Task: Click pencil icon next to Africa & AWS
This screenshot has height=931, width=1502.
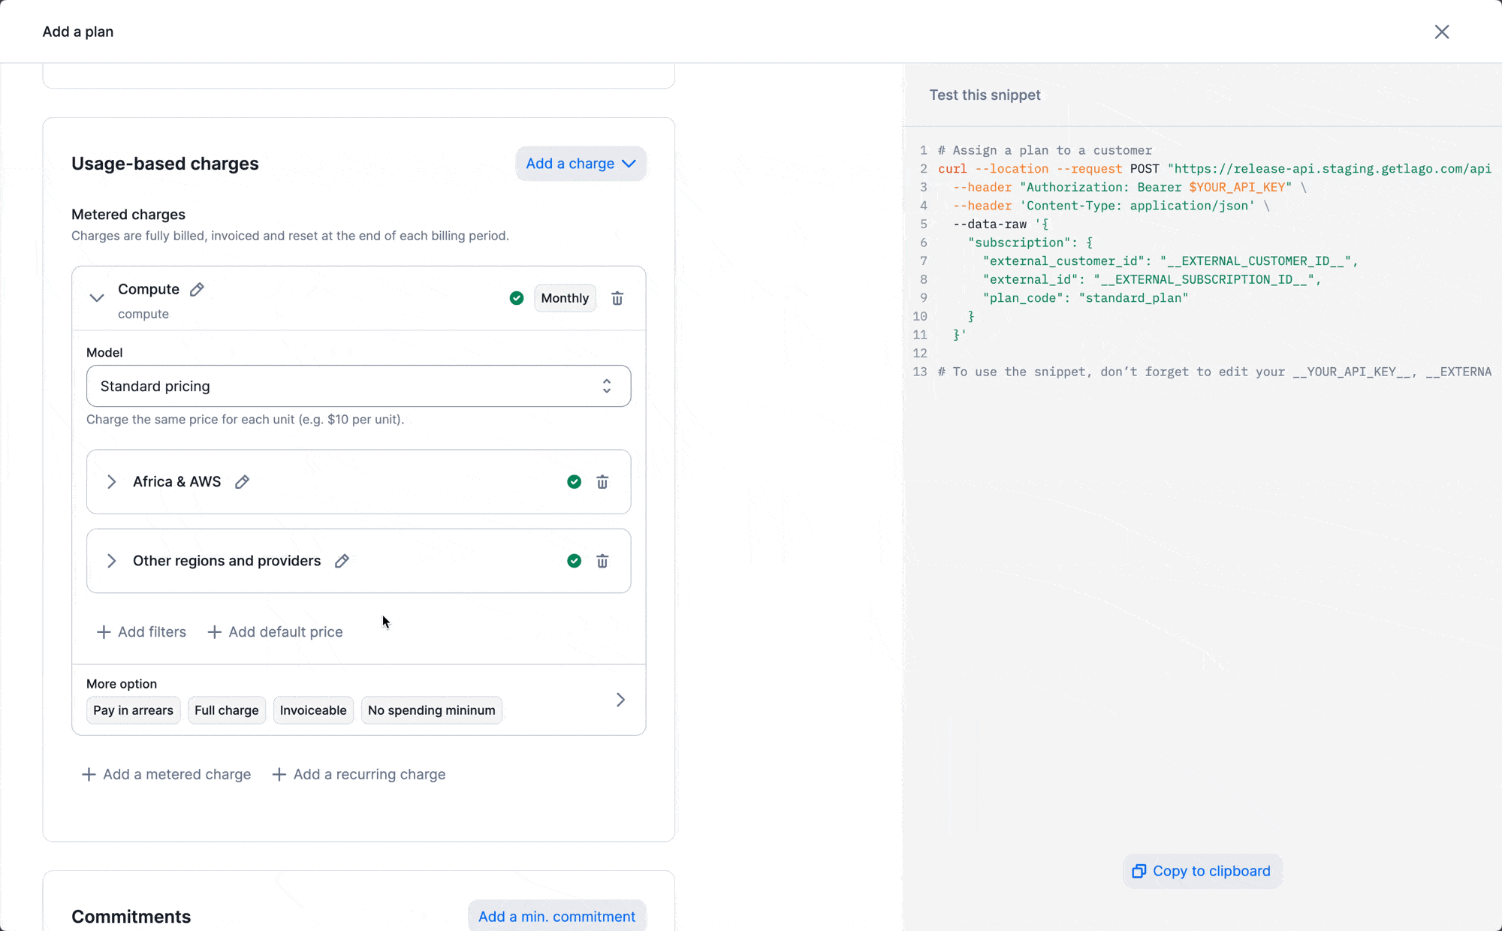Action: tap(242, 482)
